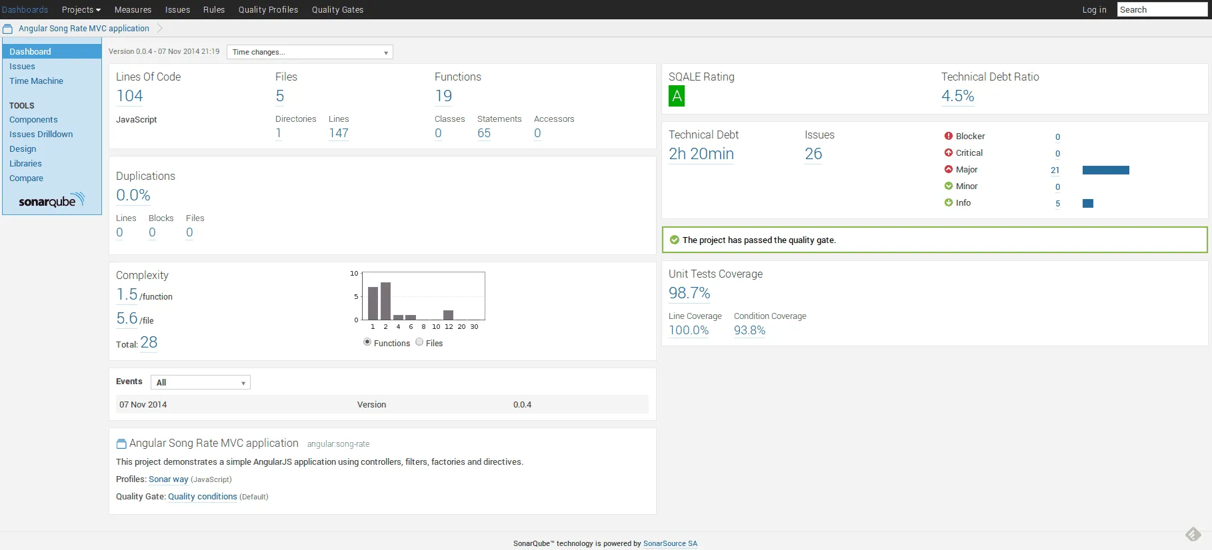Click the green SQALE rating A badge
The image size is (1212, 550).
pyautogui.click(x=677, y=97)
